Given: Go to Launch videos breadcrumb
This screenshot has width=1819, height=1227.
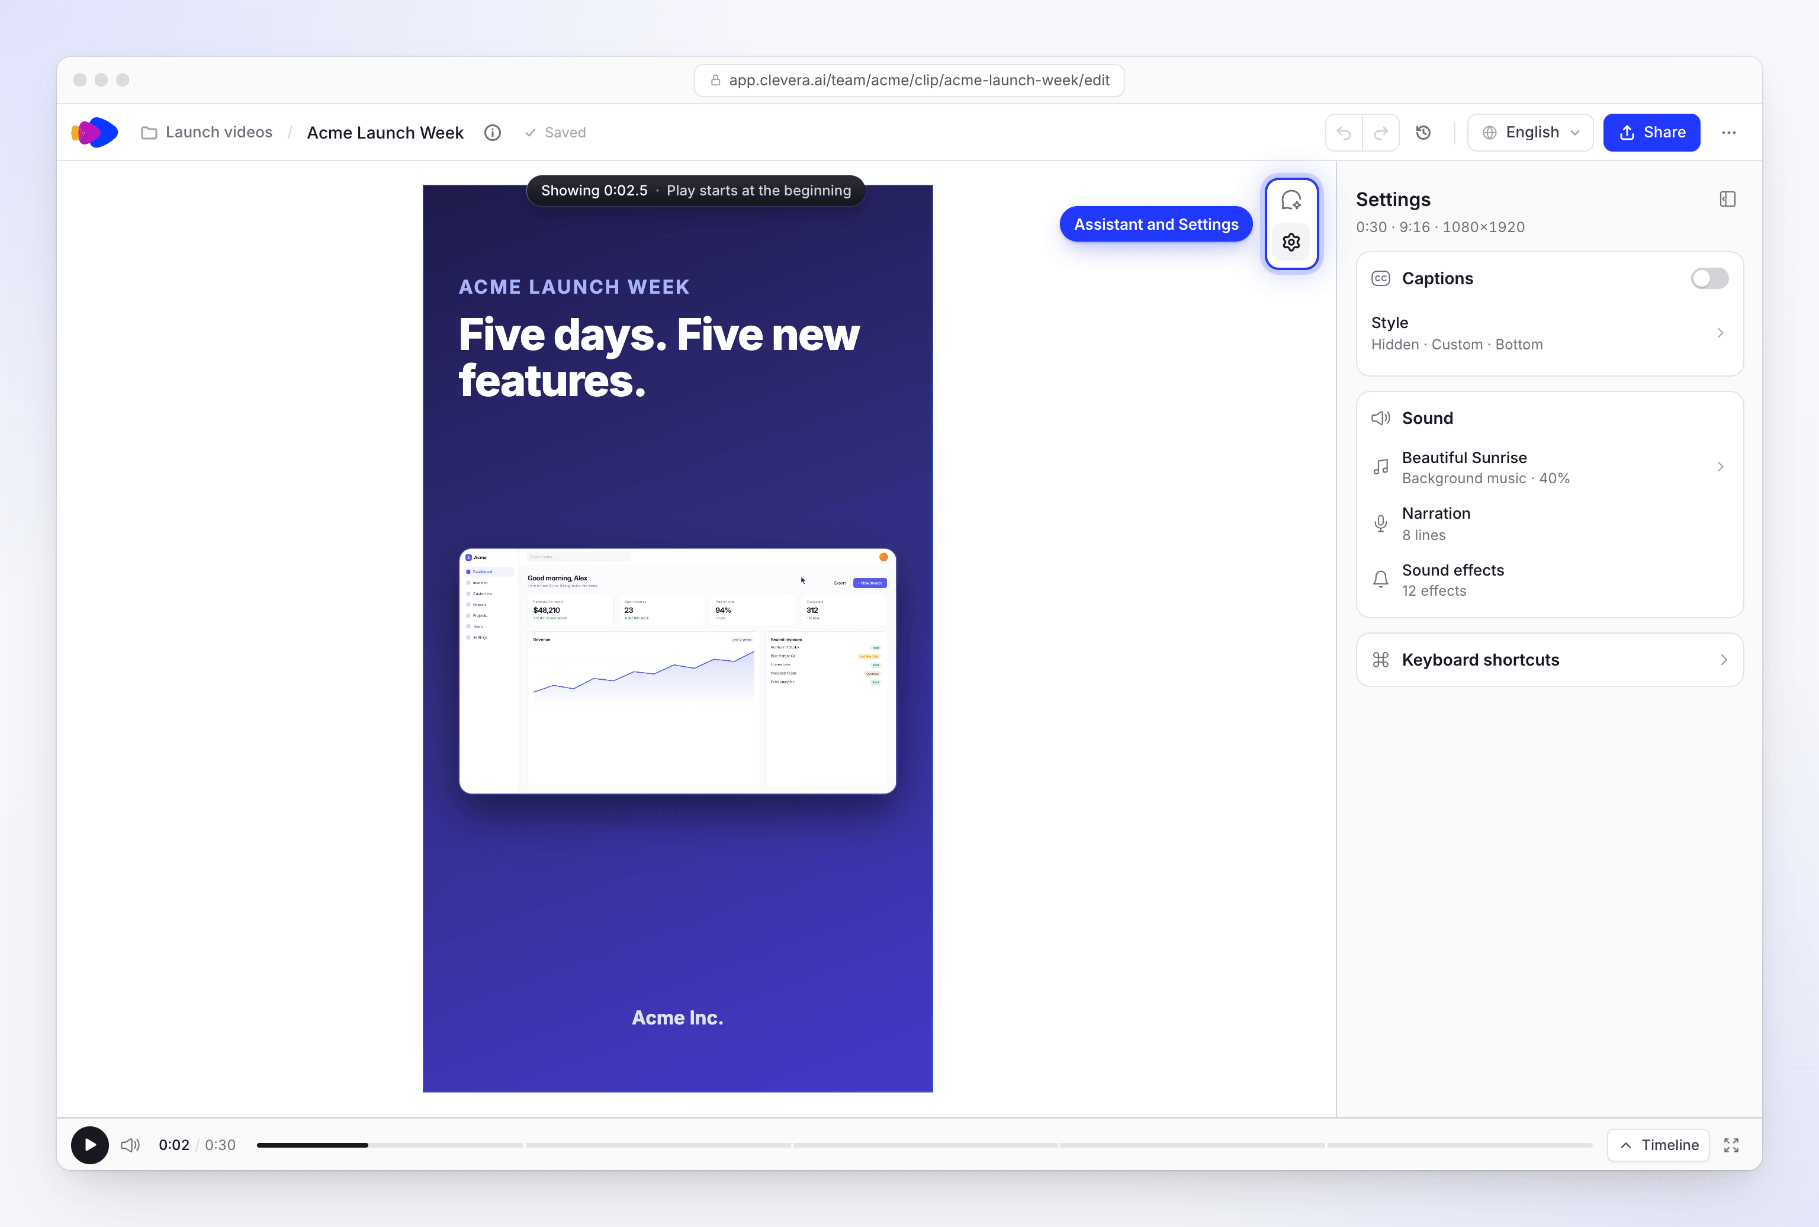Looking at the screenshot, I should [219, 132].
